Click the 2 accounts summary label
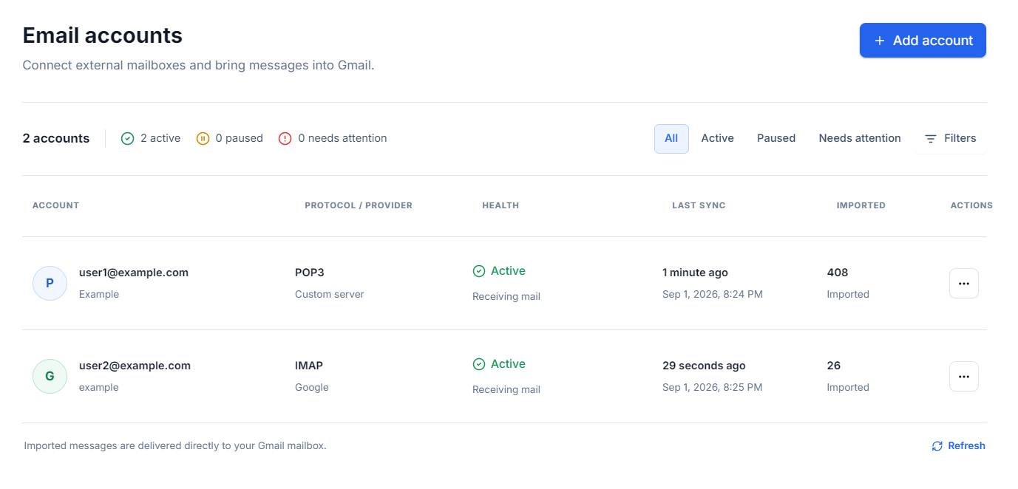Screen dimensions: 1018x489 pyautogui.click(x=56, y=138)
